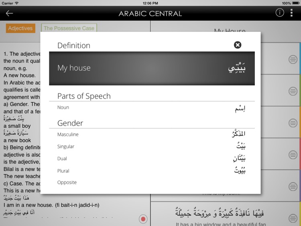Tap the 'Plural' row label
This screenshot has width=301, height=226.
[x=63, y=171]
